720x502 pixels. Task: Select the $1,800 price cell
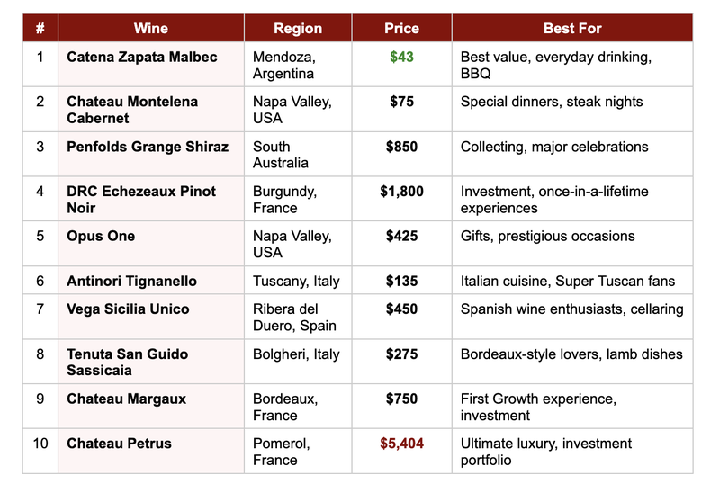point(401,192)
